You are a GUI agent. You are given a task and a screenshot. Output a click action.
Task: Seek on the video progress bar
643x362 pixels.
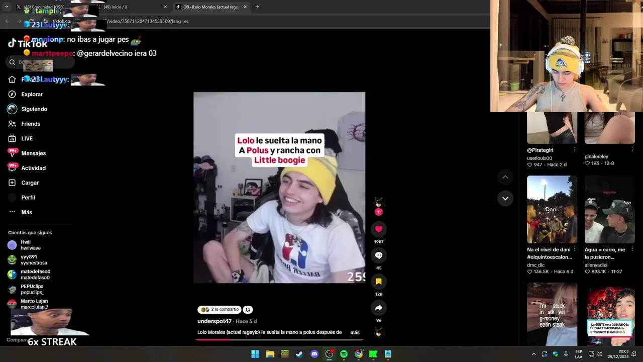[279, 339]
